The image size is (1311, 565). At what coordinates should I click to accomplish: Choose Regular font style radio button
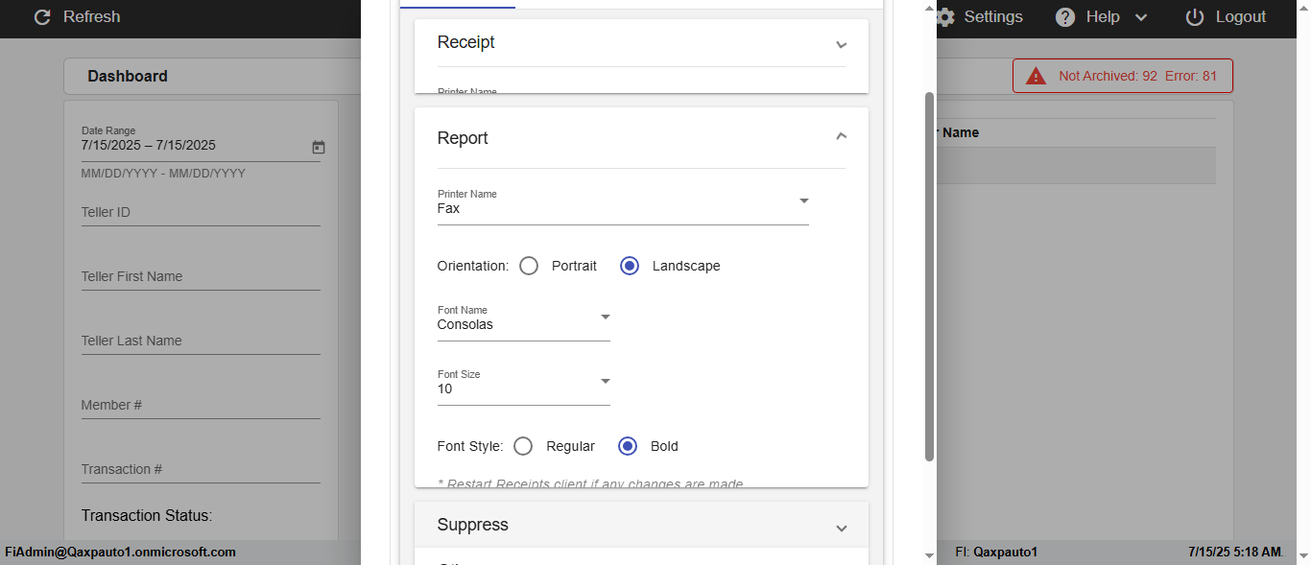coord(523,446)
